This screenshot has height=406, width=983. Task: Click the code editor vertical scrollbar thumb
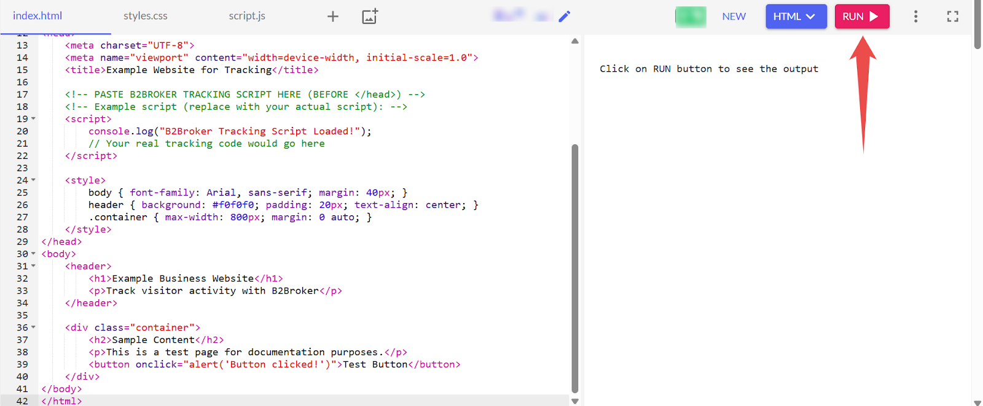pos(575,267)
